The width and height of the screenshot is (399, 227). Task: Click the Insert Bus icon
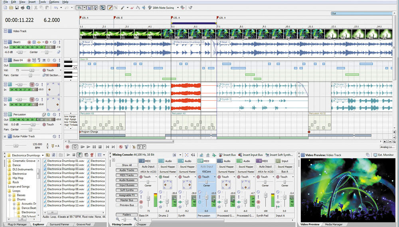tap(220, 155)
